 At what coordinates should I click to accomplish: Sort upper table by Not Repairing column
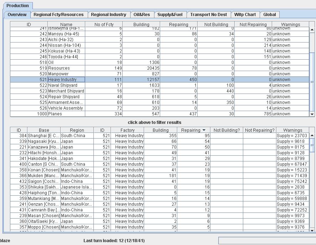253,24
